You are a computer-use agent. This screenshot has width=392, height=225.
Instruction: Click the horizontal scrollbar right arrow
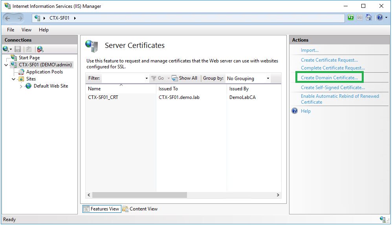[x=278, y=195]
